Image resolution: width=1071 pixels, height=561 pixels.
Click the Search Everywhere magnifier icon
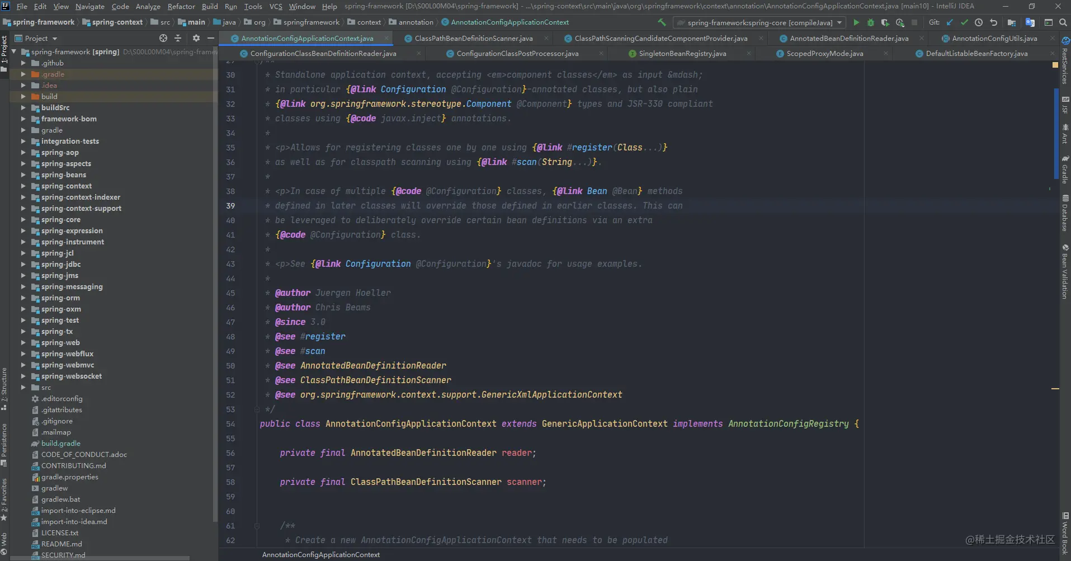tap(1063, 22)
